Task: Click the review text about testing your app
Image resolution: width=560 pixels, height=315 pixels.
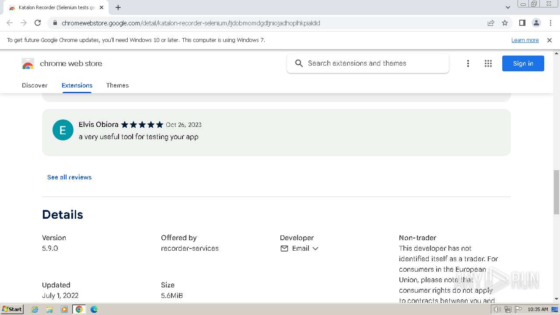Action: (139, 136)
